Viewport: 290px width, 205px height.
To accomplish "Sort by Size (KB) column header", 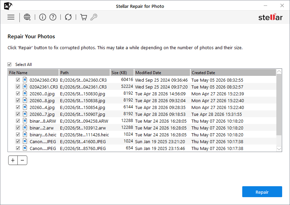I will pyautogui.click(x=122, y=72).
